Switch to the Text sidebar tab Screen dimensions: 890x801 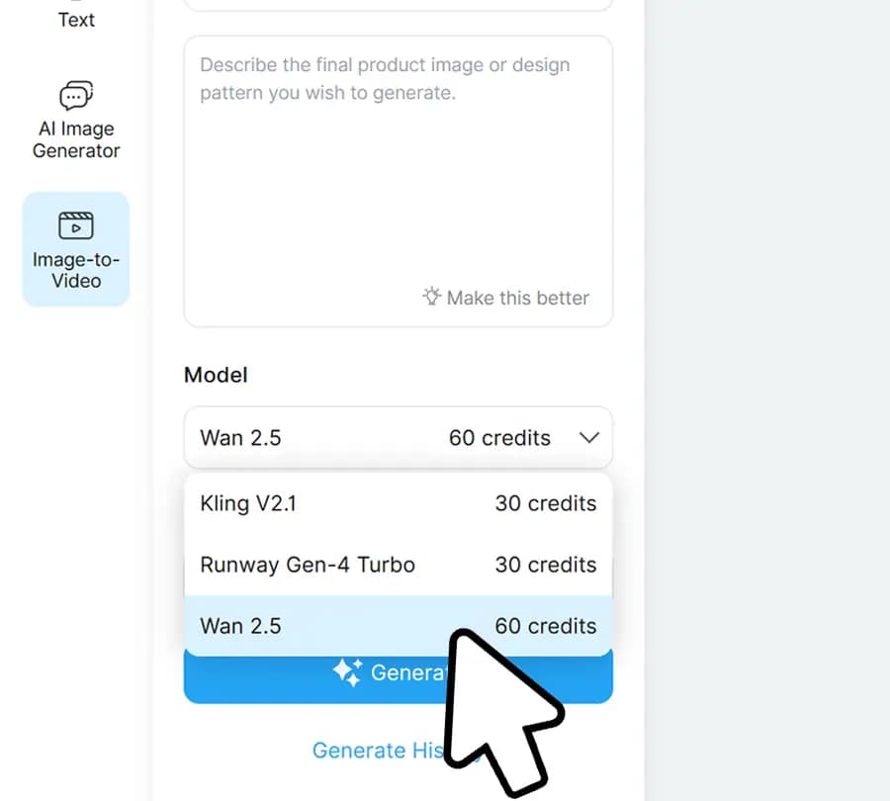[x=76, y=20]
